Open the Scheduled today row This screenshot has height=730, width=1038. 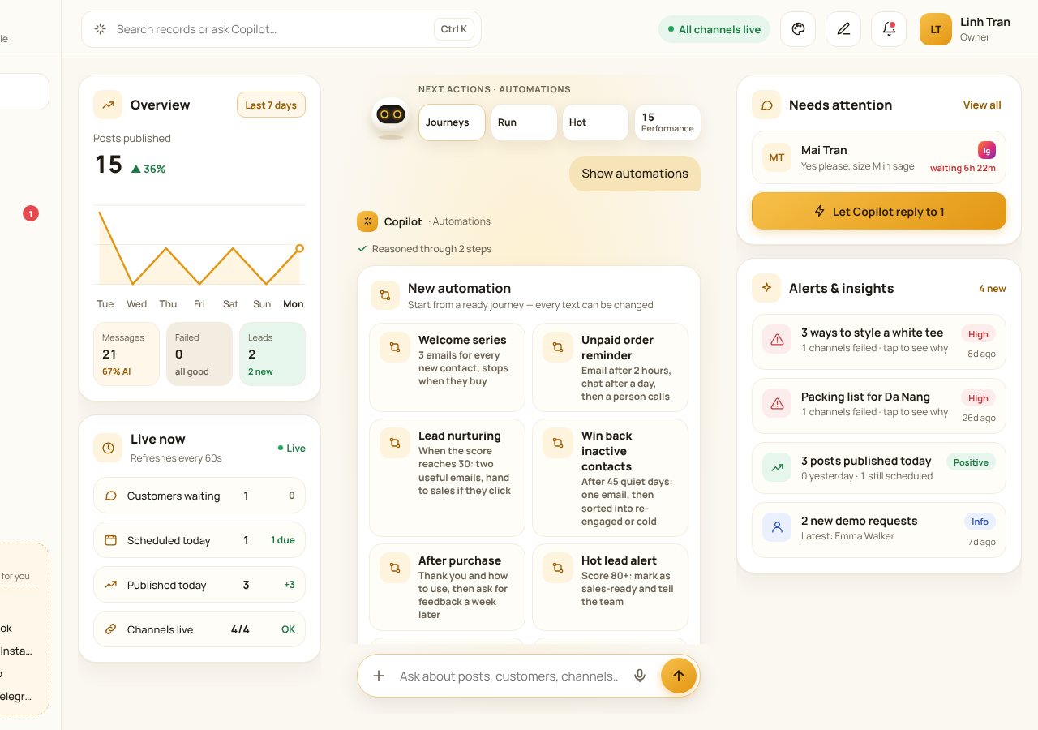point(199,540)
